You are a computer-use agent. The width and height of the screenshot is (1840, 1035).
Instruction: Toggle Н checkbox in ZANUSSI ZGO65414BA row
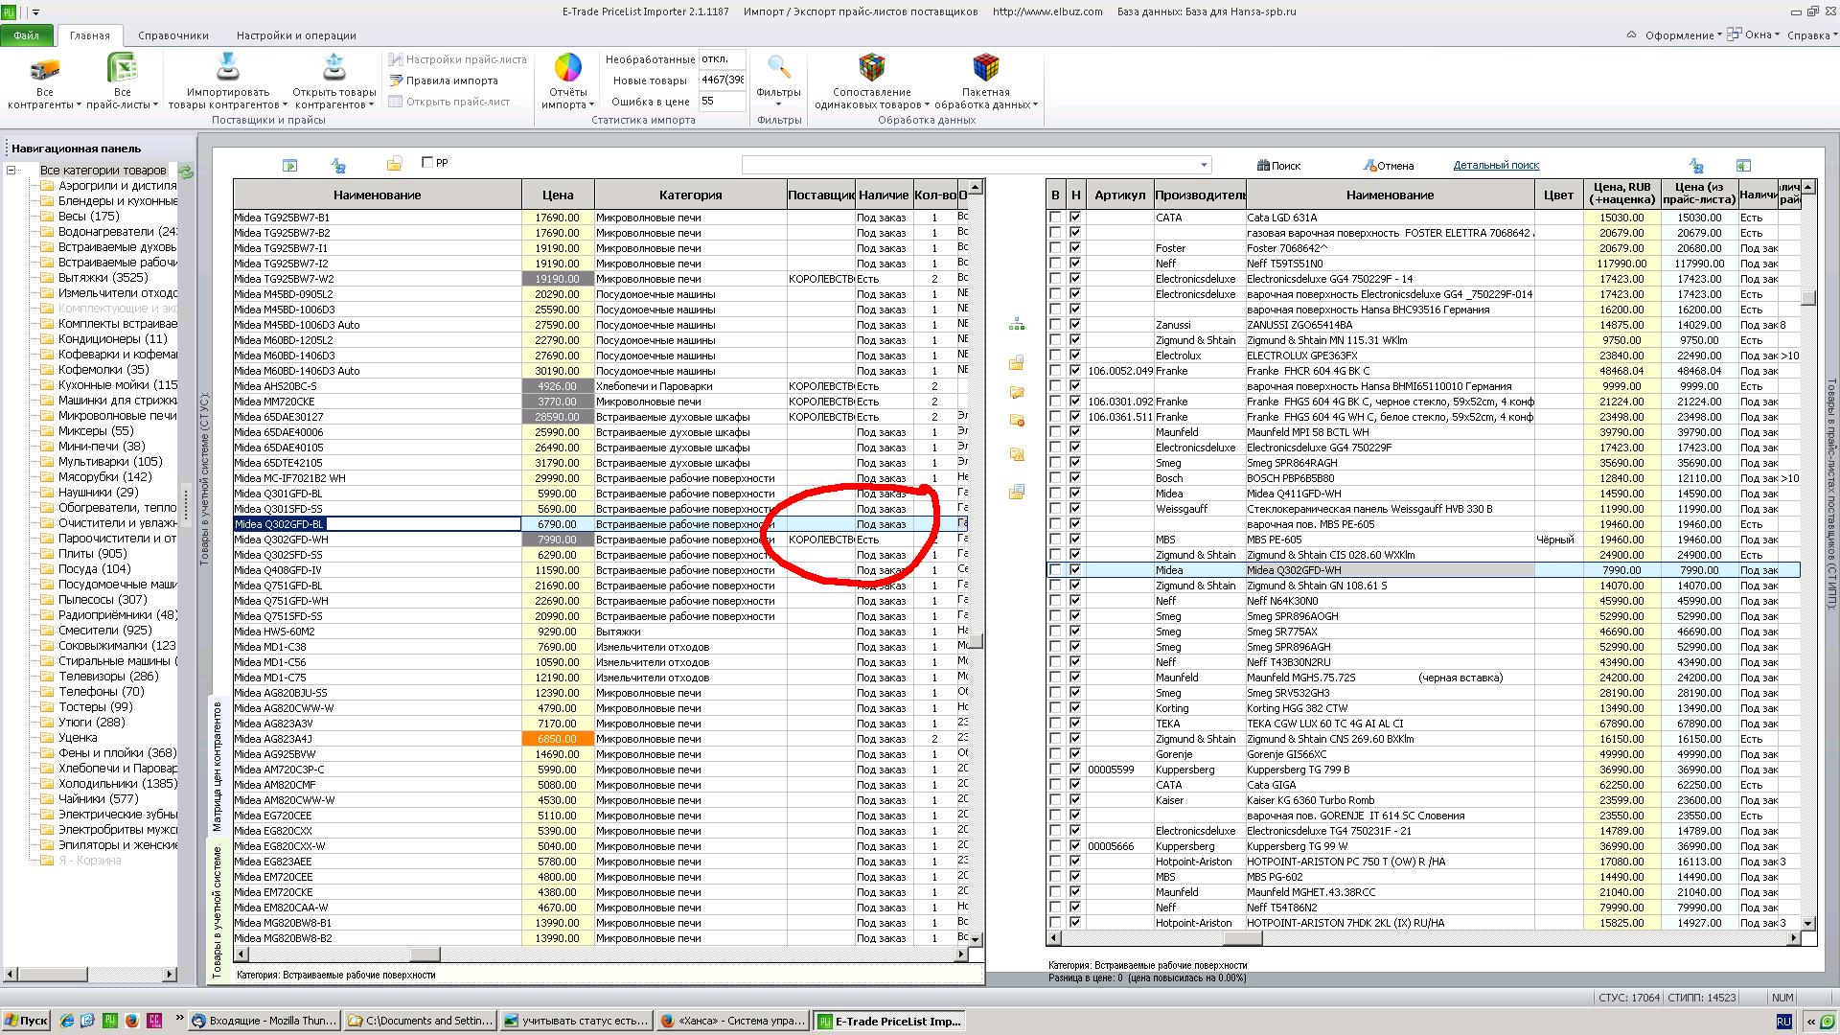[x=1075, y=325]
